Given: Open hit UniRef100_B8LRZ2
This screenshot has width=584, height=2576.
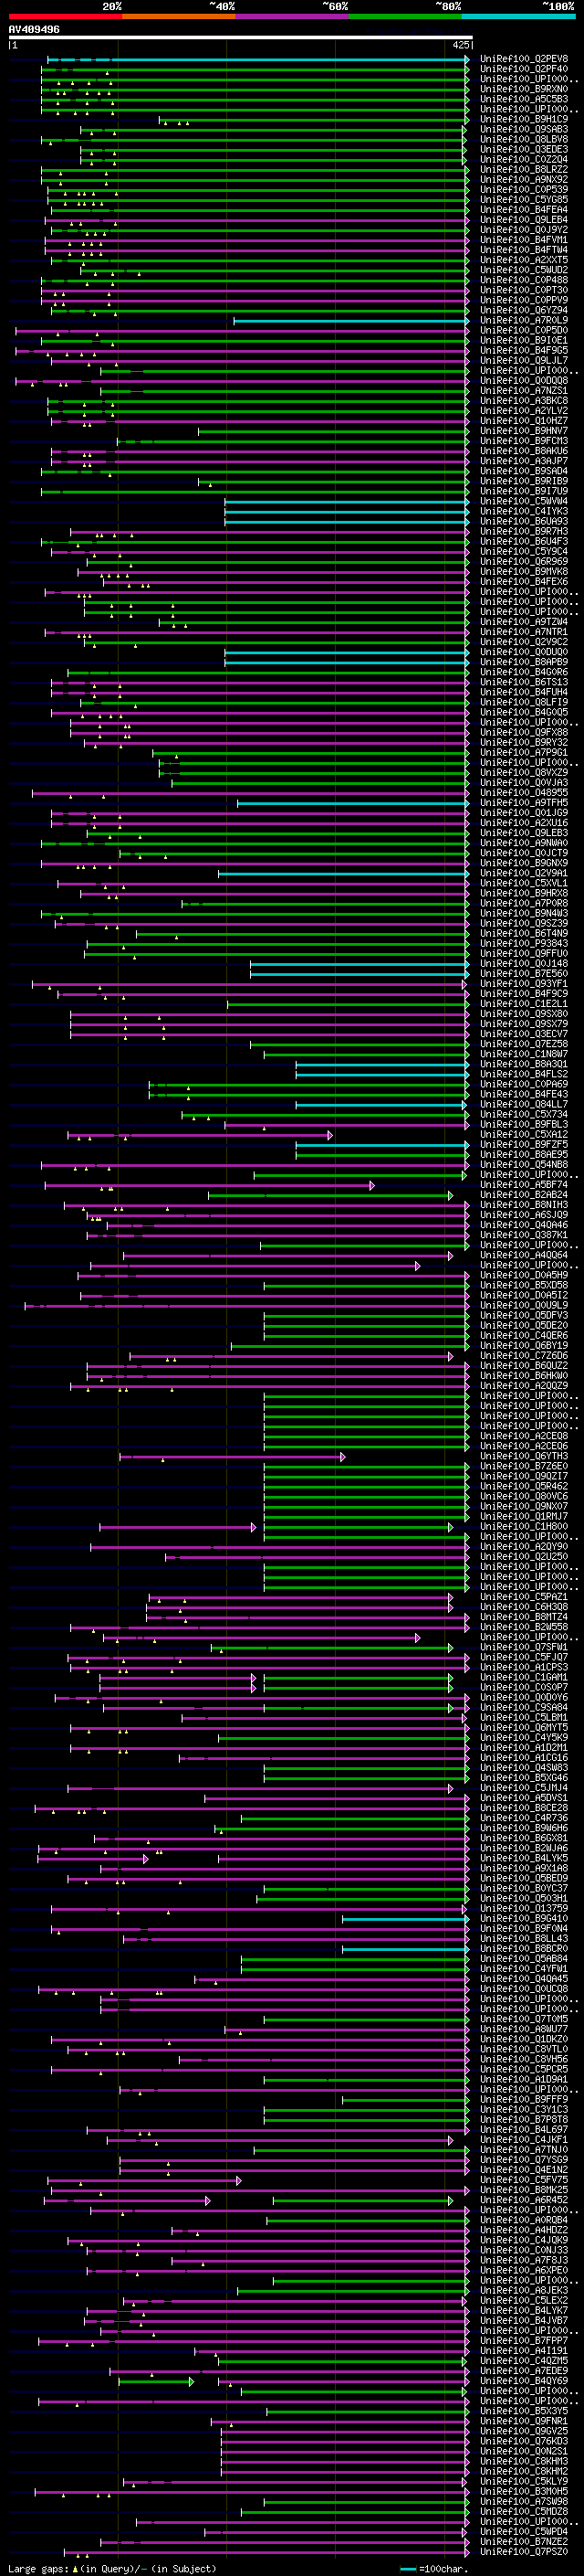Looking at the screenshot, I should (x=523, y=169).
